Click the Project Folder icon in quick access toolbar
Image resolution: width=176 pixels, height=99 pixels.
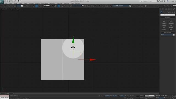click(18, 1)
